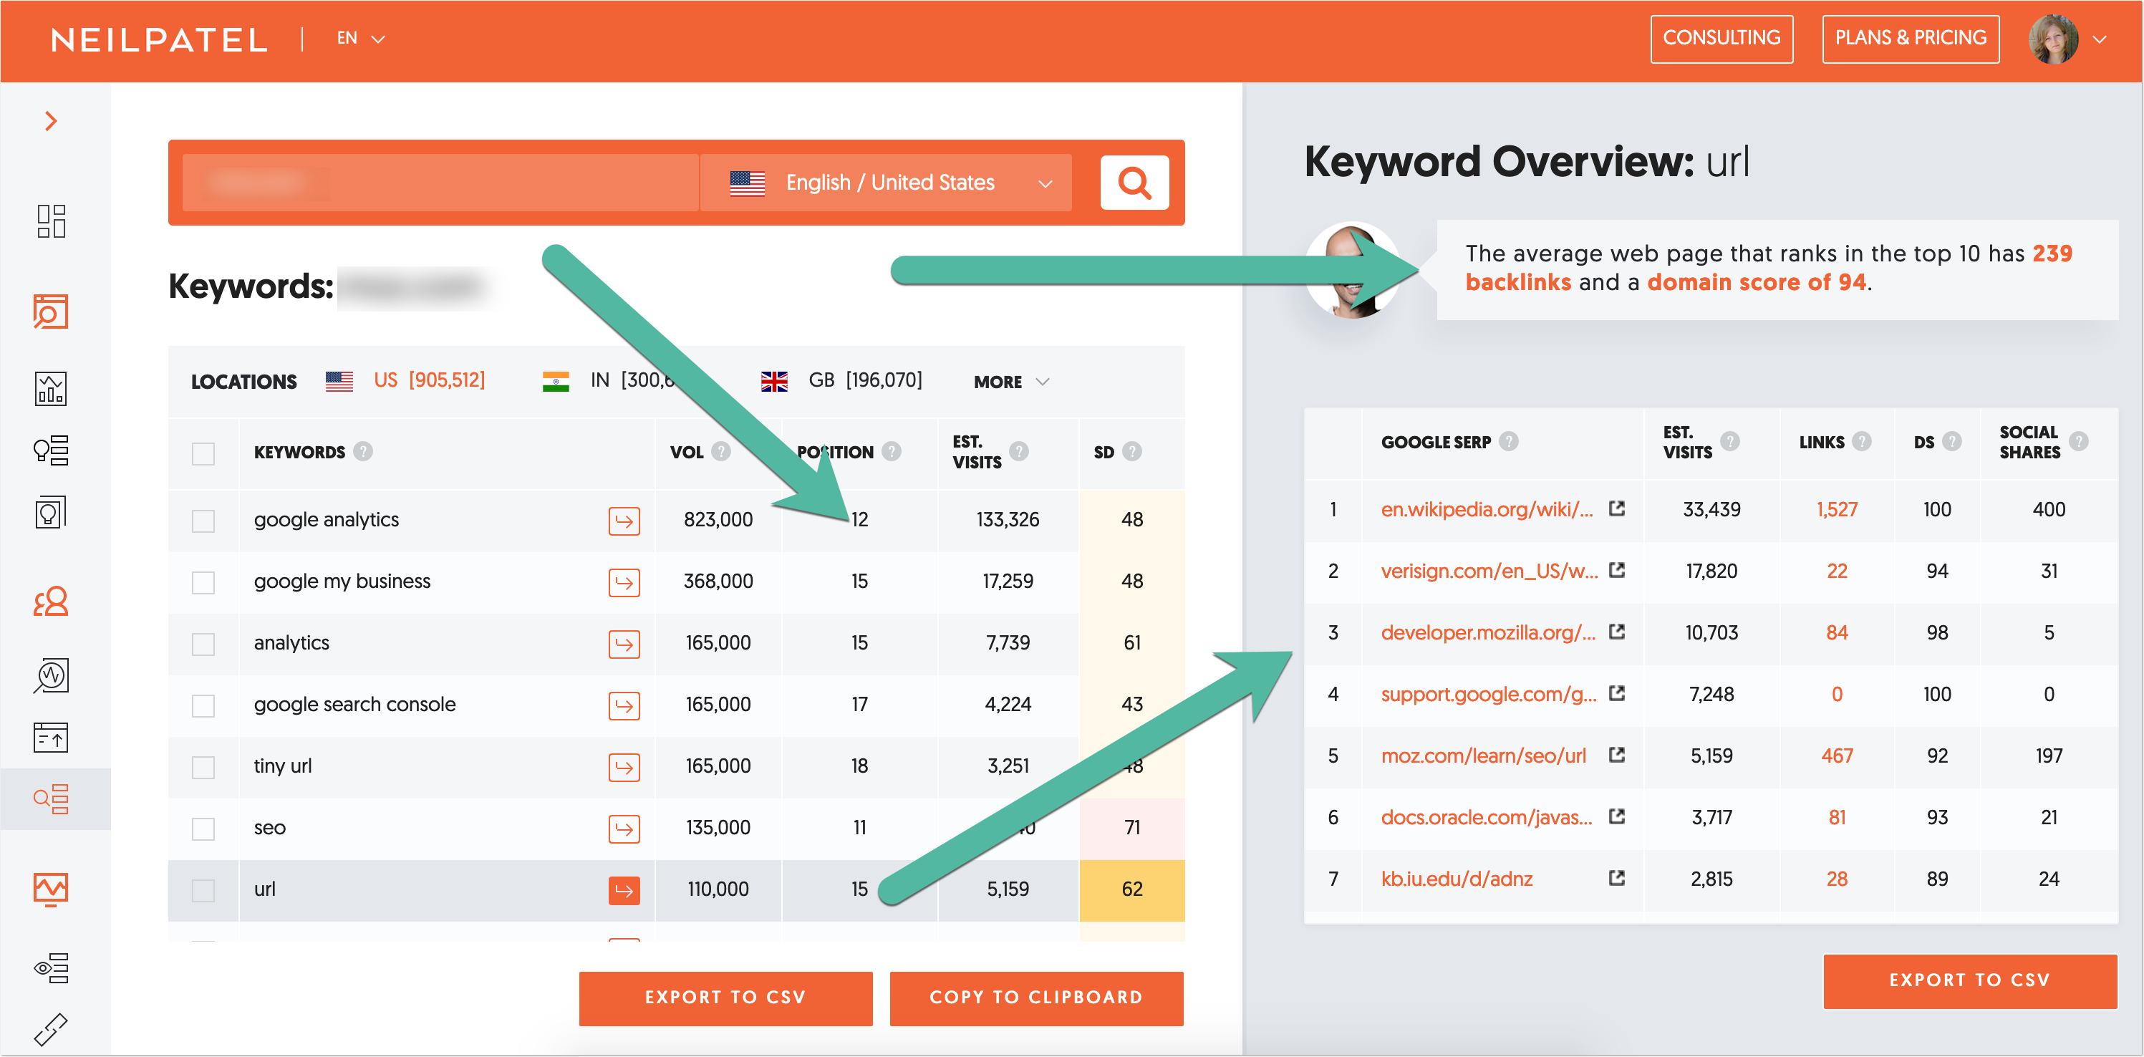Image resolution: width=2144 pixels, height=1057 pixels.
Task: Open the EN language dropdown
Action: 360,38
